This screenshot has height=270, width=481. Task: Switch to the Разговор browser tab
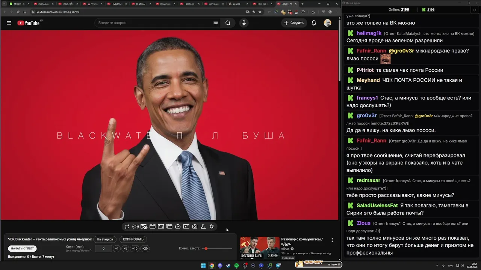coord(189,4)
